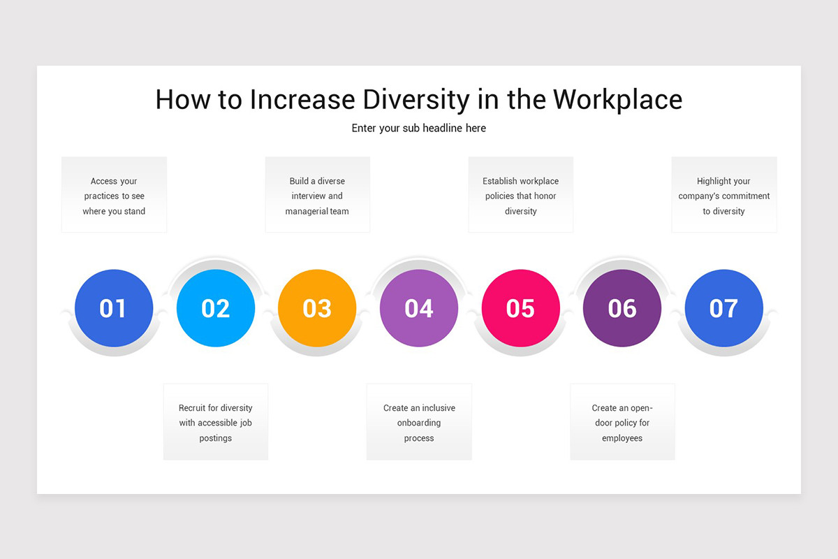
Task: Select the blue circle numbered 01
Action: coord(113,308)
